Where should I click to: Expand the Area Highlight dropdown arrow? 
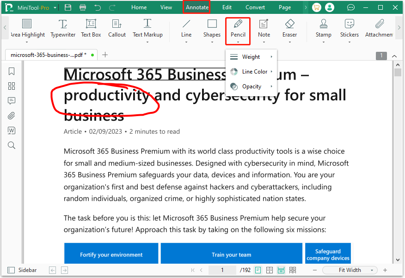coord(27,42)
